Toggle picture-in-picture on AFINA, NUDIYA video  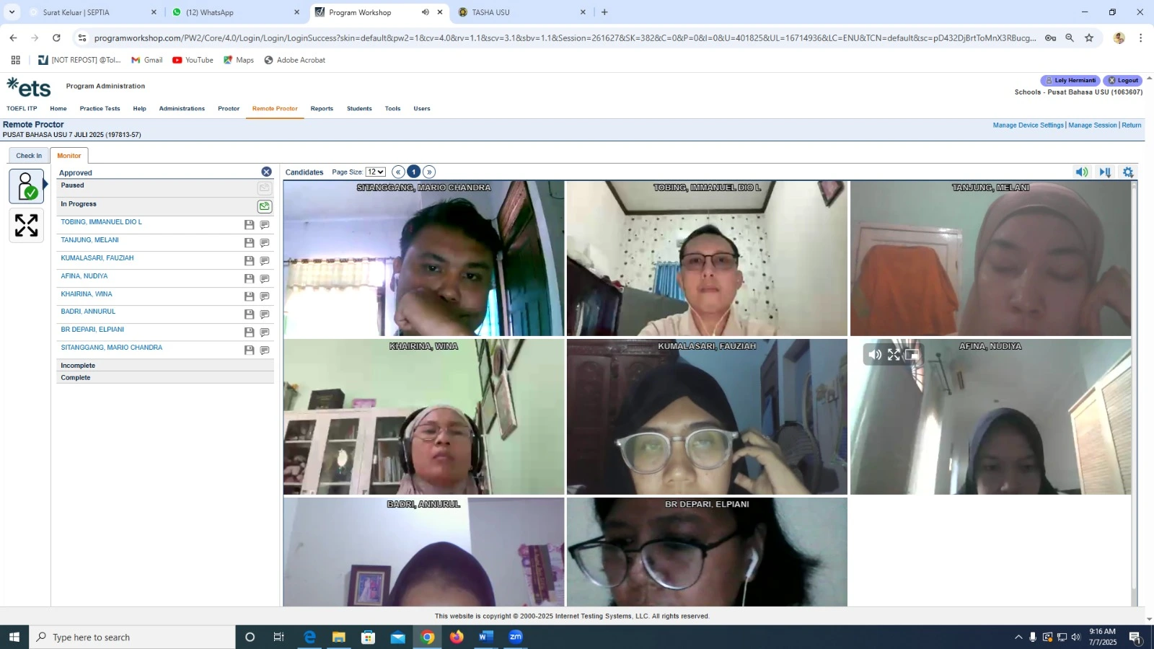point(912,355)
